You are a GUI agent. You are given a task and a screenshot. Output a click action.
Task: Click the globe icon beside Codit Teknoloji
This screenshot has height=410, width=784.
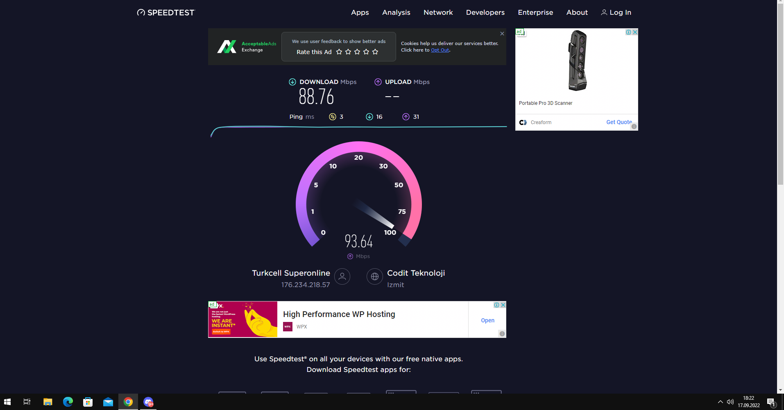(375, 276)
